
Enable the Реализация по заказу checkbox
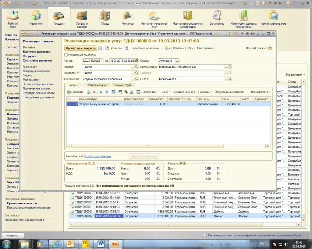tap(66, 55)
